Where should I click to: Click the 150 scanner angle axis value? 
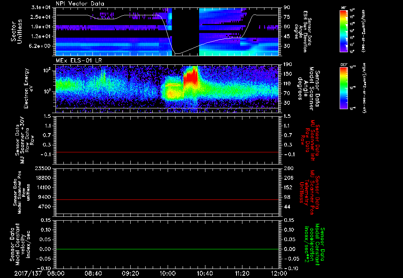click(x=288, y=74)
